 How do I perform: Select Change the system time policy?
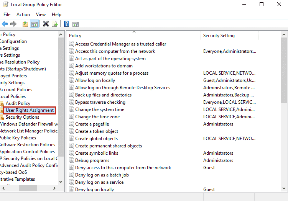[x=100, y=109]
